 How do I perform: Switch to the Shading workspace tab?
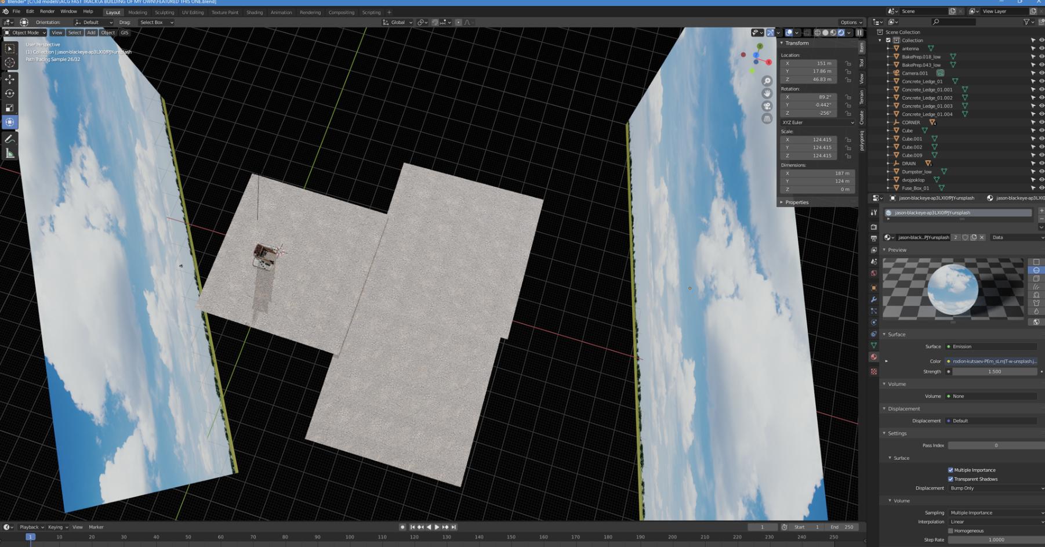(x=254, y=12)
